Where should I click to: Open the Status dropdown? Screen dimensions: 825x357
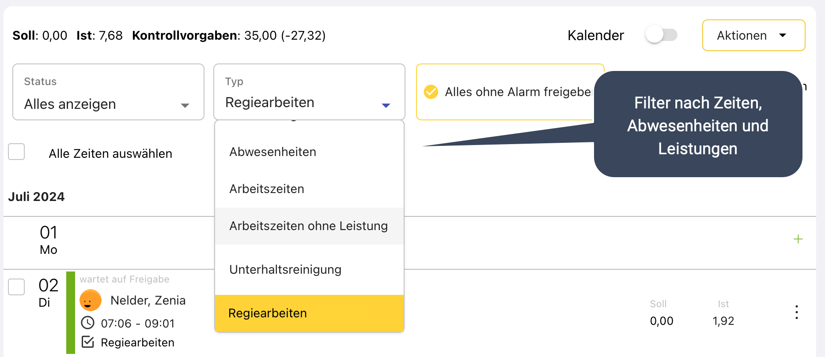[108, 92]
